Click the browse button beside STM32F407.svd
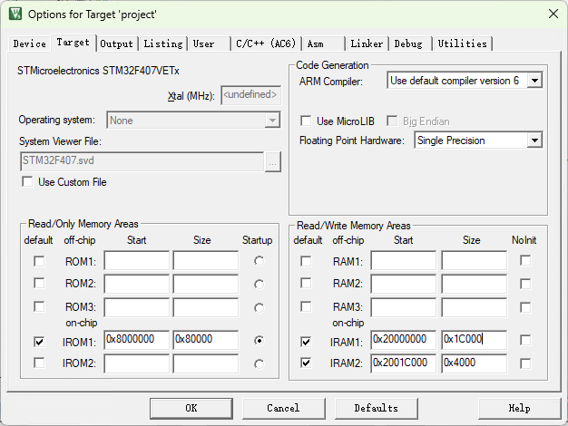Viewport: 568px width, 426px height. pyautogui.click(x=272, y=162)
